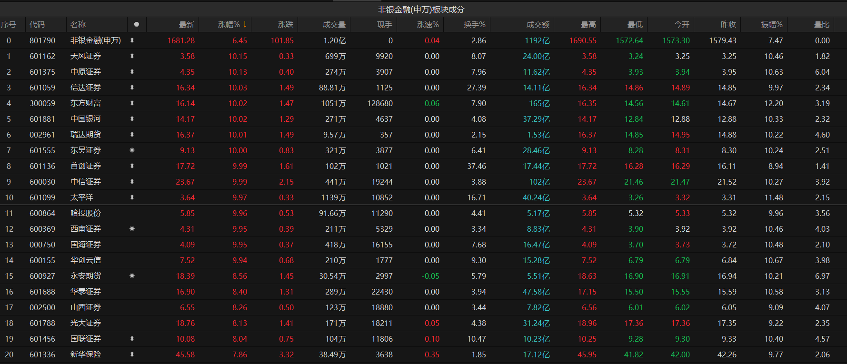The width and height of the screenshot is (847, 364).
Task: Select the 光大证券 stock name
Action: pyautogui.click(x=86, y=323)
